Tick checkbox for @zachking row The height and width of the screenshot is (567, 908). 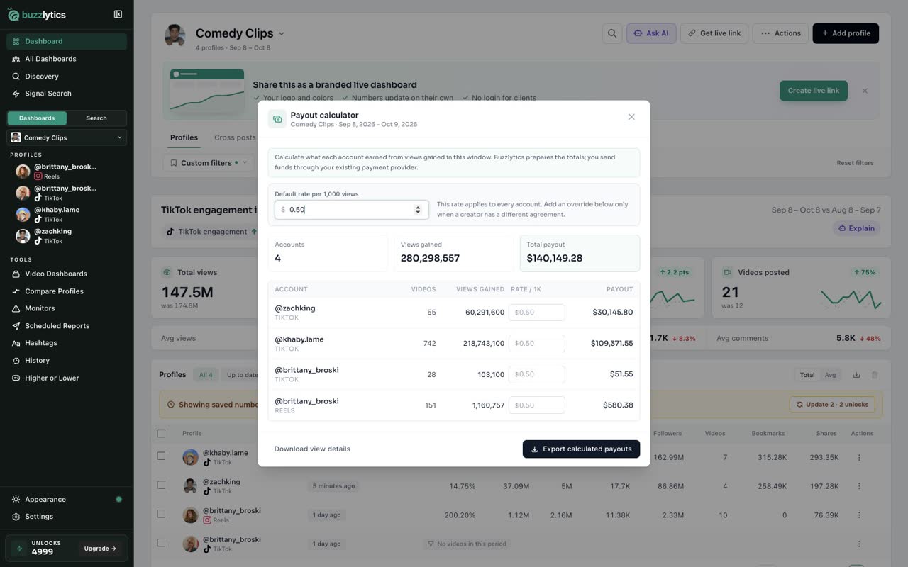point(161,485)
